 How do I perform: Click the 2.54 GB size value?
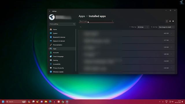click(166, 61)
